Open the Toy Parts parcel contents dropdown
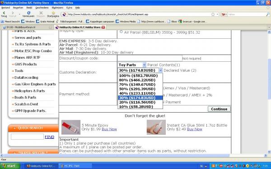 [x=132, y=65]
